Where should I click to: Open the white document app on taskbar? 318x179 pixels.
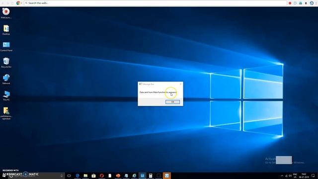[x=110, y=176]
